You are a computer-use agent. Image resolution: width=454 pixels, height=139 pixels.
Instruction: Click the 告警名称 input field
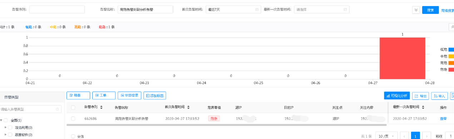[x=145, y=10]
